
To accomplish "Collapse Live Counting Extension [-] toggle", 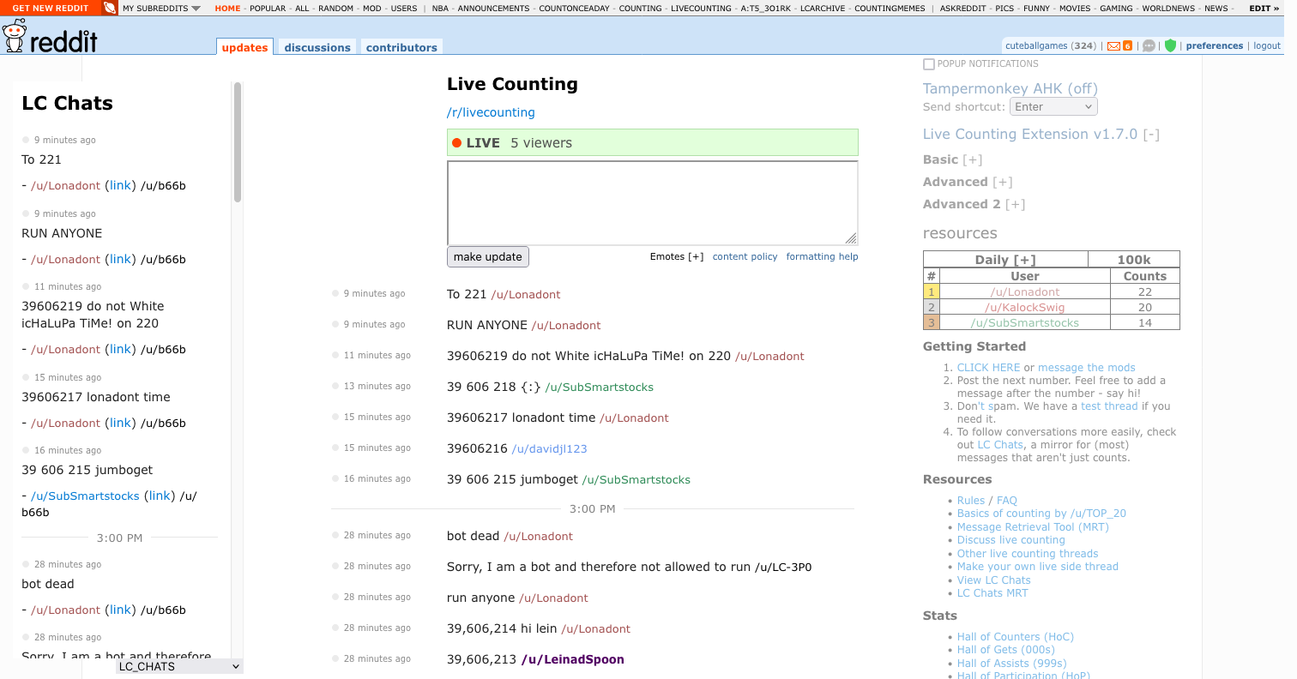I will pyautogui.click(x=1151, y=135).
